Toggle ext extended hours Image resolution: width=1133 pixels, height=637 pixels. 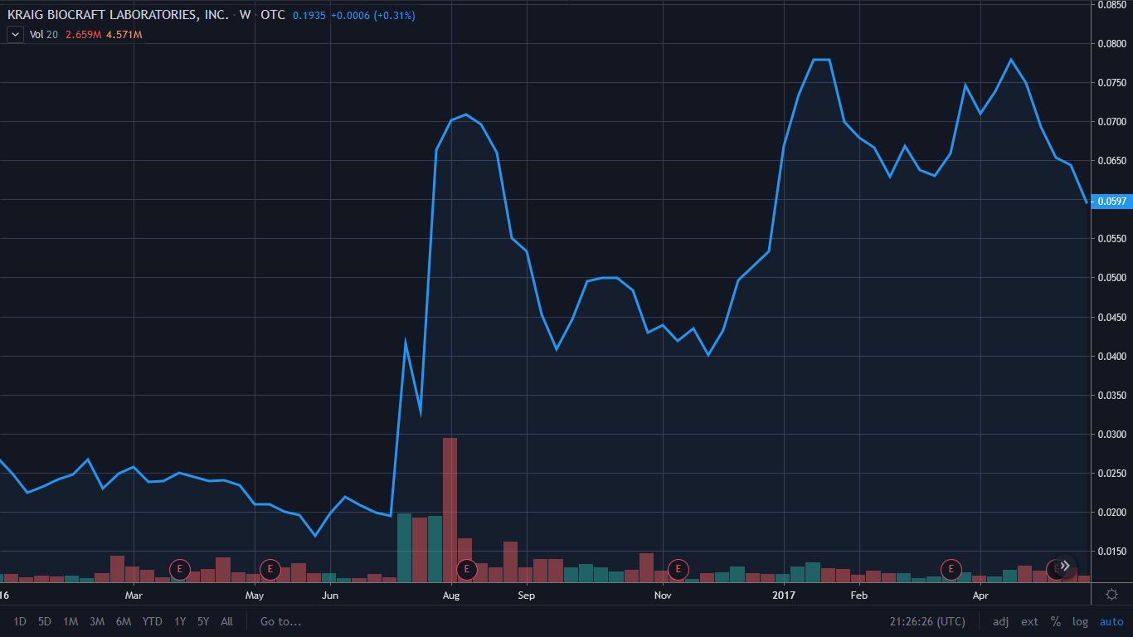1029,621
